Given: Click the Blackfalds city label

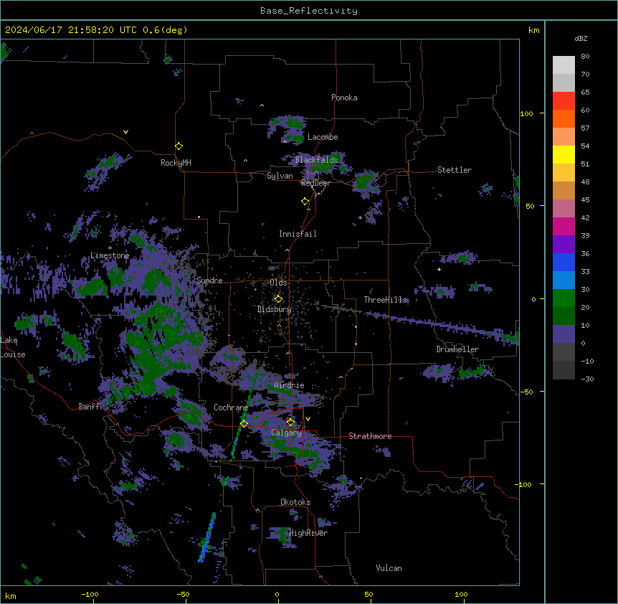Looking at the screenshot, I should pos(316,160).
